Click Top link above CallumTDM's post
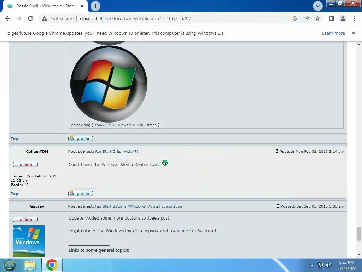Screen dimensions: 362x272 click(14, 138)
